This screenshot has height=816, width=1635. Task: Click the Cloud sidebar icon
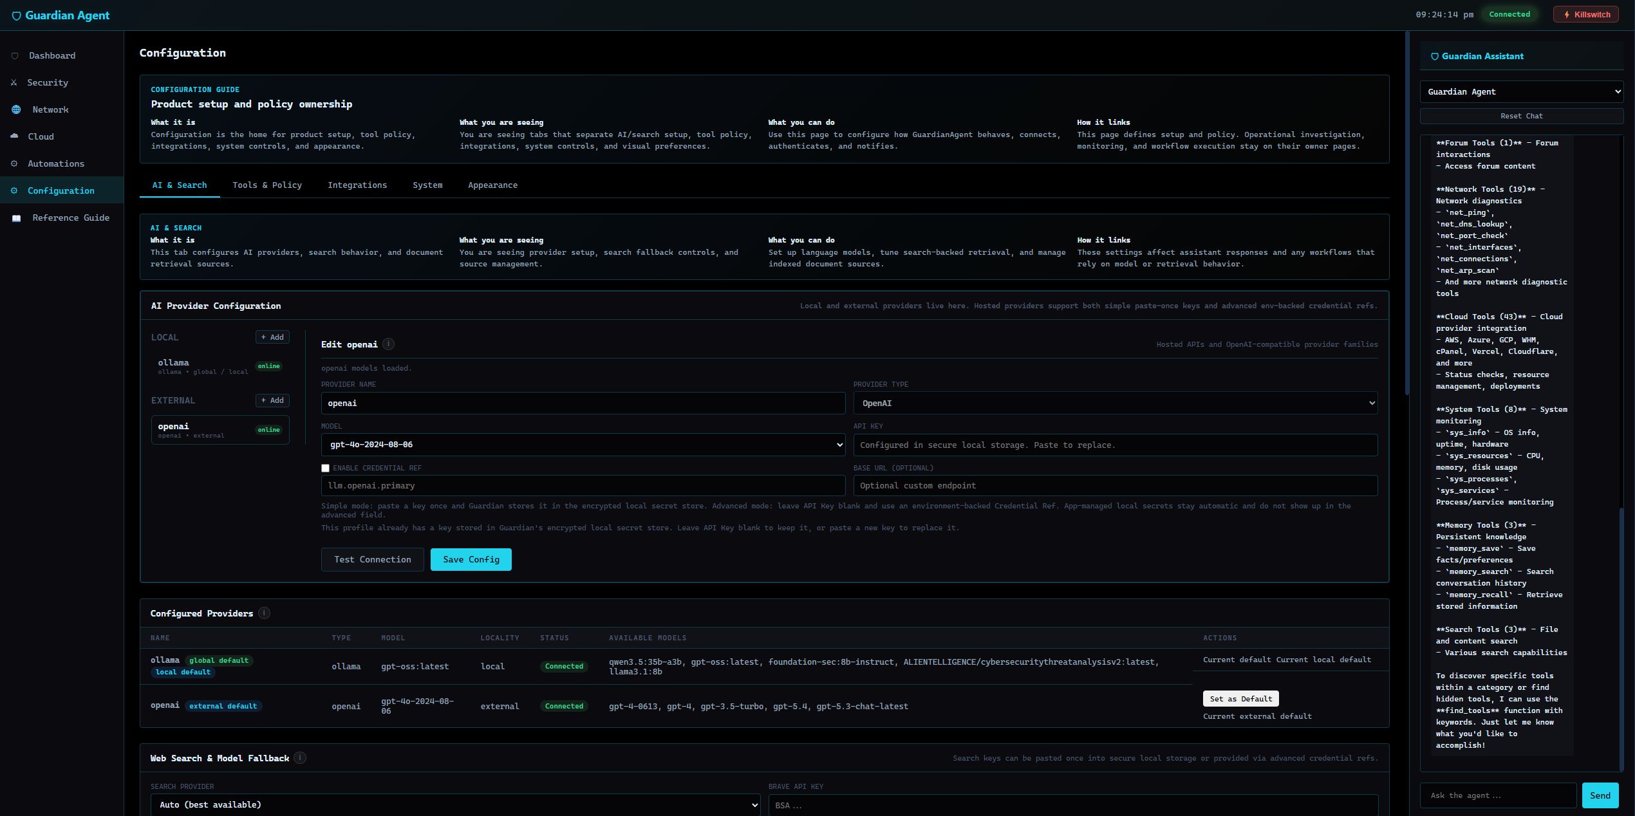coord(14,136)
